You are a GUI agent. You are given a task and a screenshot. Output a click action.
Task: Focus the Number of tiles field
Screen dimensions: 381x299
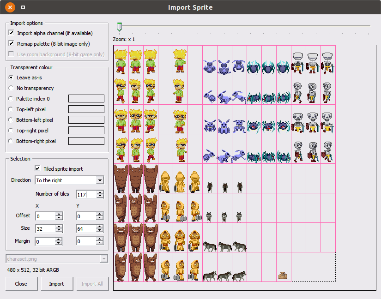coord(86,194)
